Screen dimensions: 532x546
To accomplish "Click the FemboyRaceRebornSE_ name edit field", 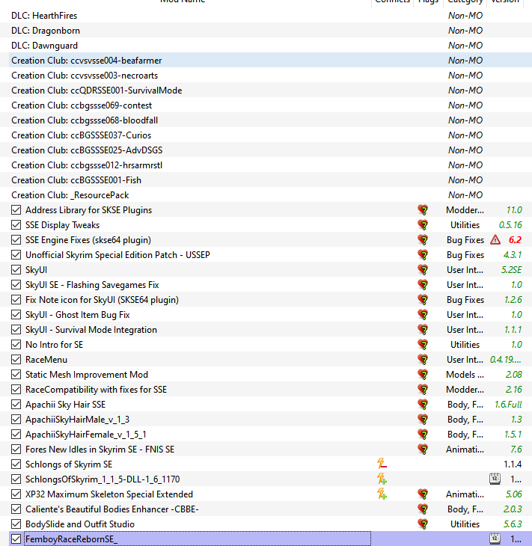I will [x=198, y=539].
